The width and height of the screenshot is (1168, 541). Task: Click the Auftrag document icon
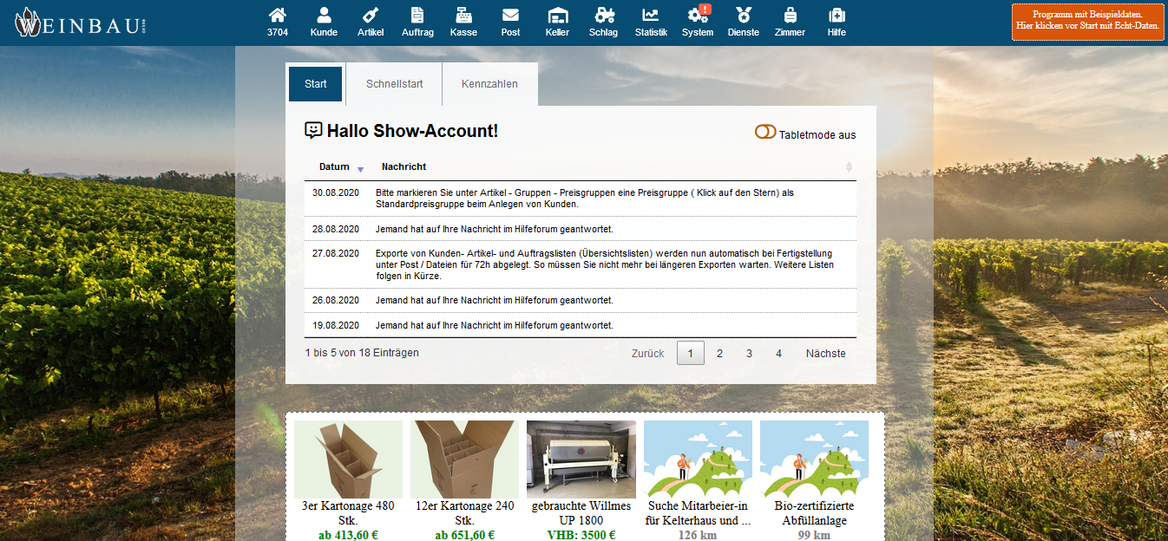tap(417, 16)
